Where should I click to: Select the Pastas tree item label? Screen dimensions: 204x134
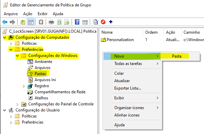tap(40, 74)
